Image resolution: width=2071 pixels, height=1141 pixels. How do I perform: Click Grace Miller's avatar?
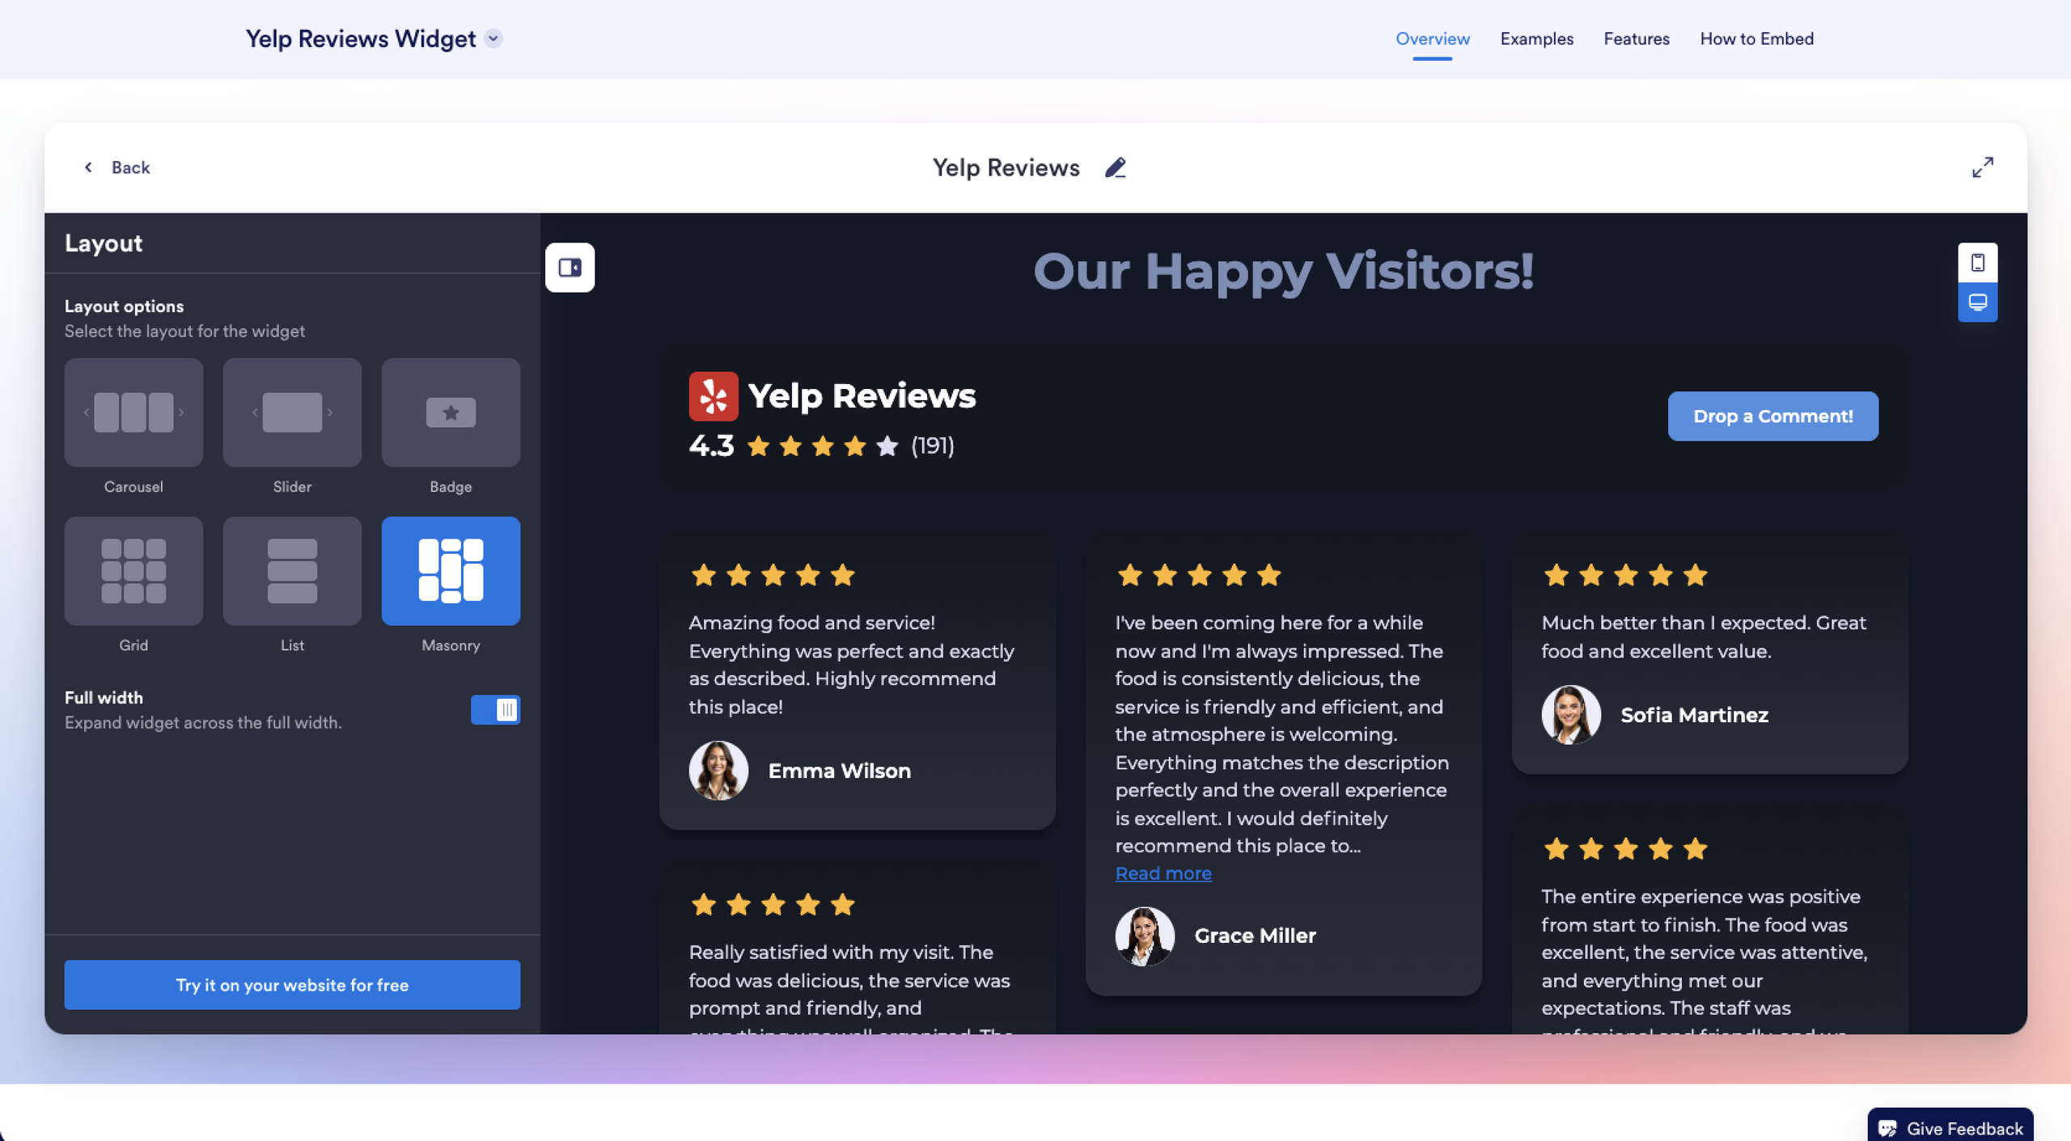(x=1145, y=936)
